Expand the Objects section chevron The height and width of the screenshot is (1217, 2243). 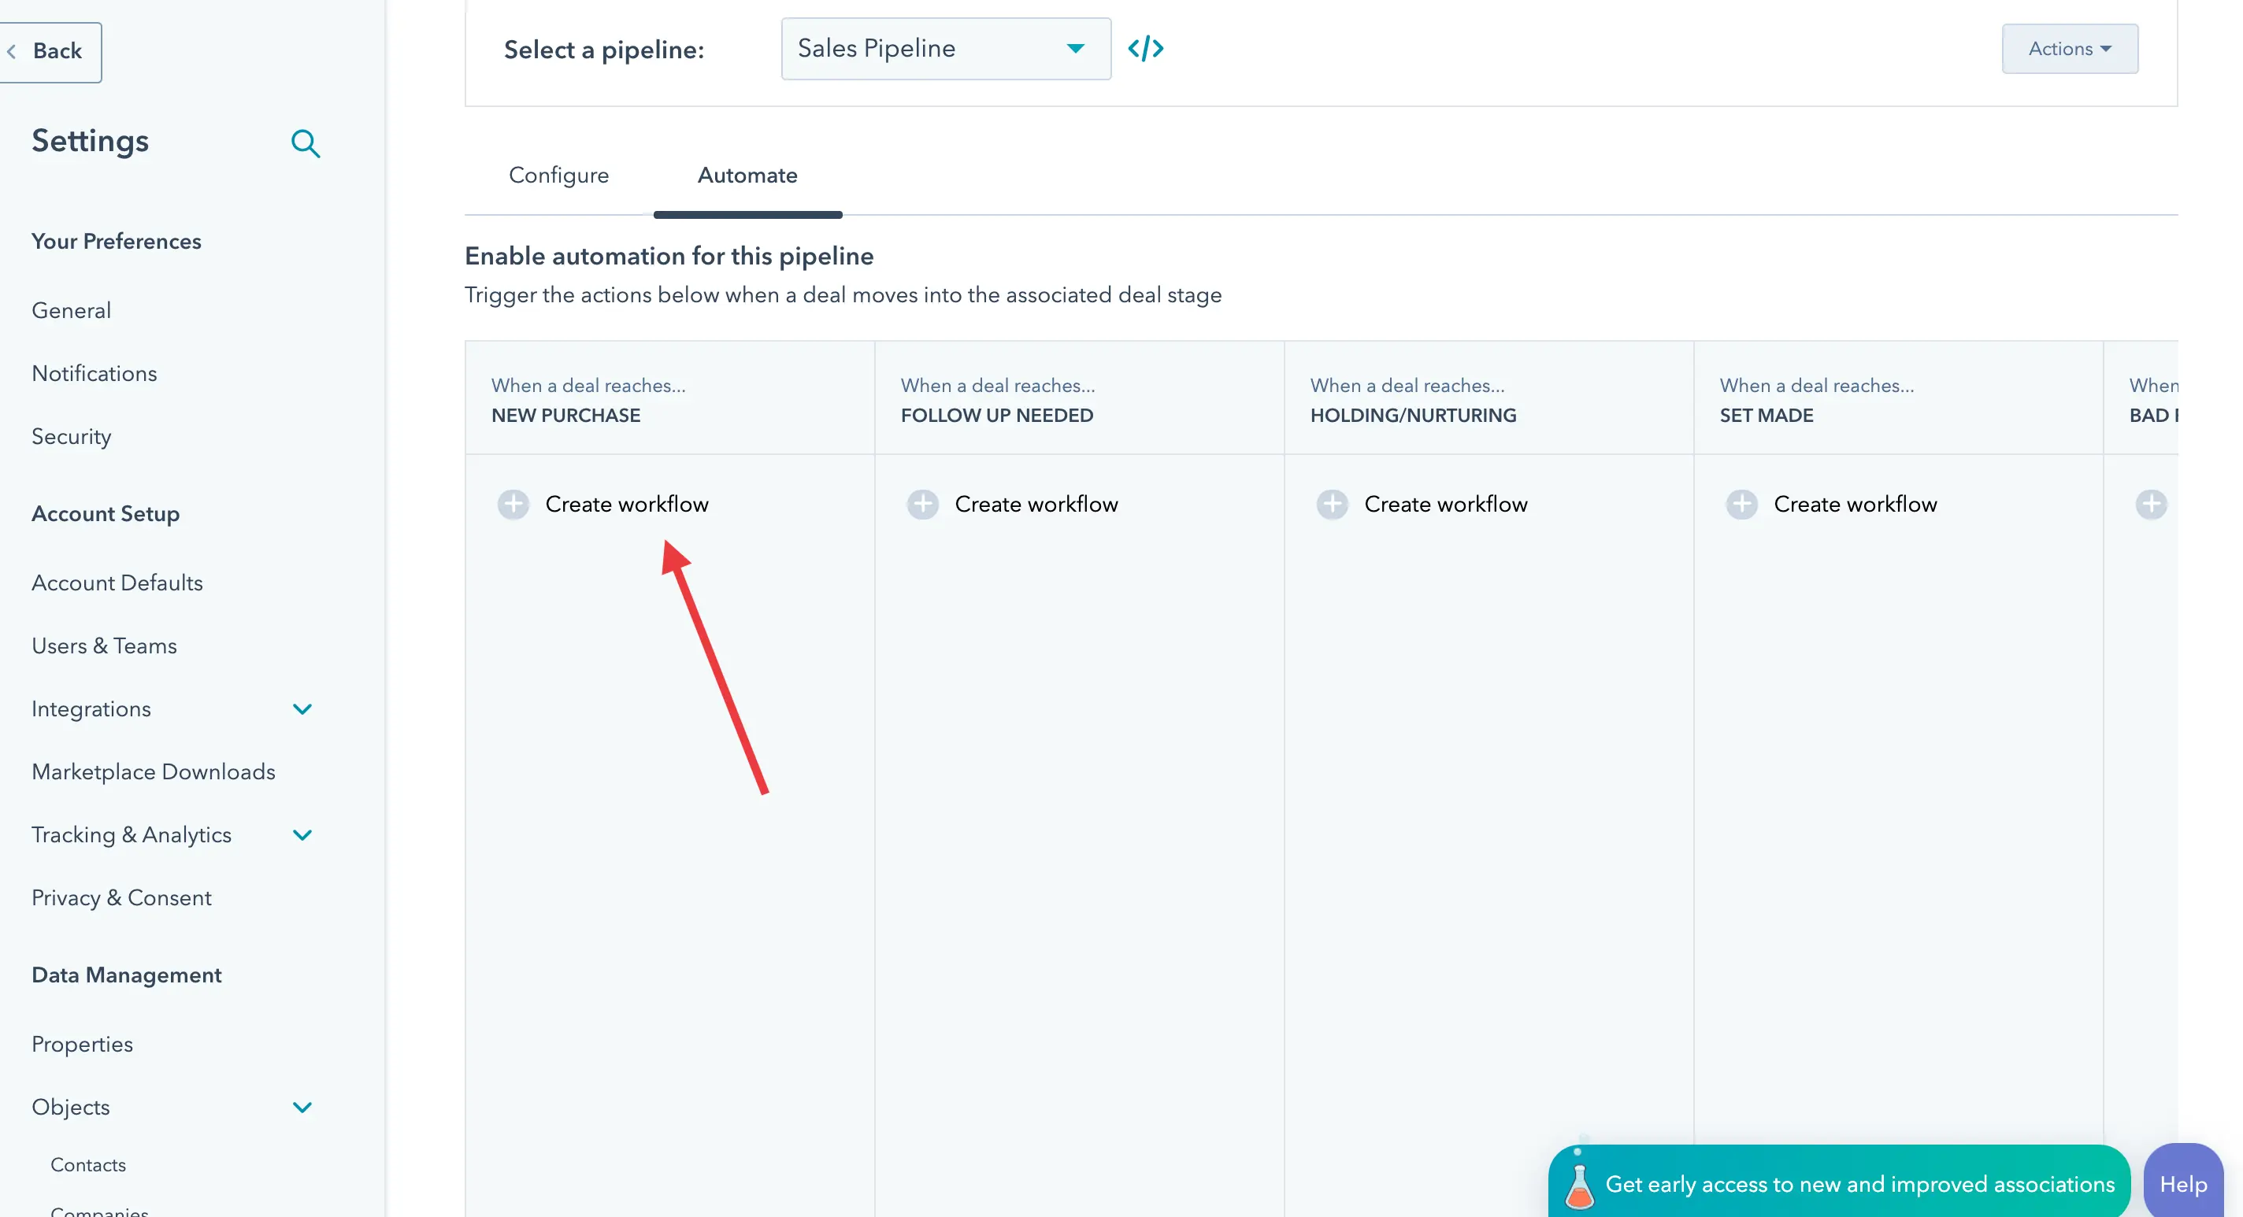[x=302, y=1108]
